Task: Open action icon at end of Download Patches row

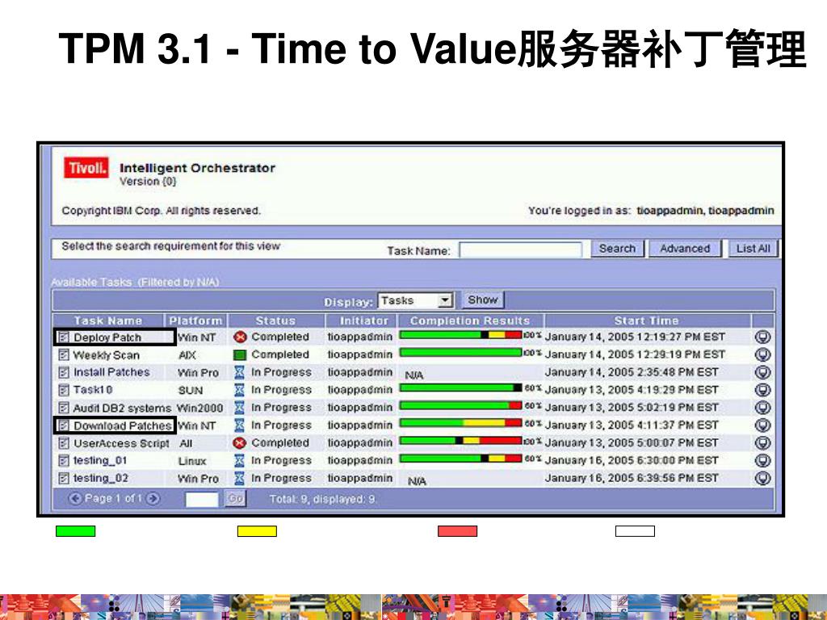Action: [x=762, y=425]
